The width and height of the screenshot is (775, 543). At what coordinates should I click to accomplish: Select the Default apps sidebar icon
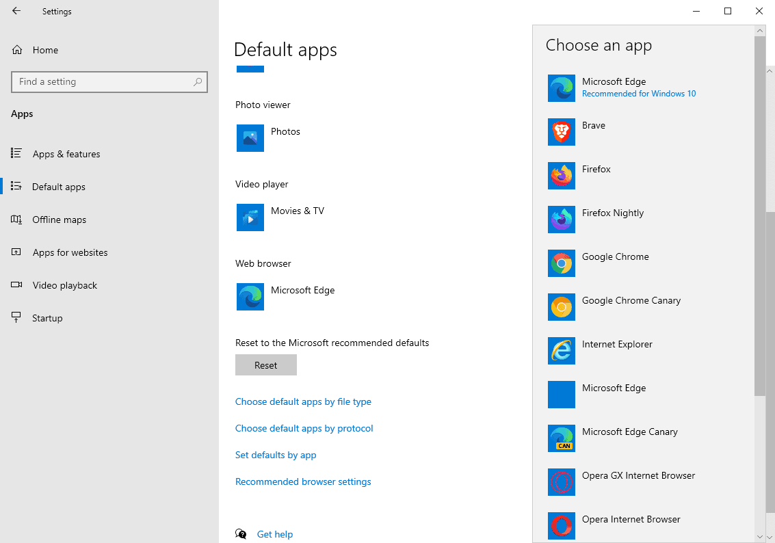pyautogui.click(x=16, y=186)
